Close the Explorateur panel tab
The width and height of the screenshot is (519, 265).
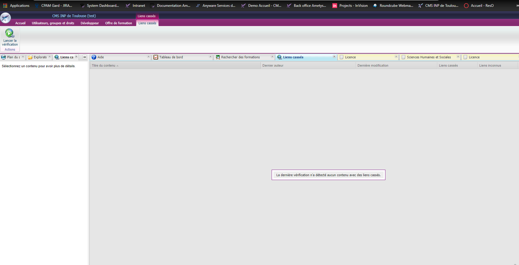[49, 57]
